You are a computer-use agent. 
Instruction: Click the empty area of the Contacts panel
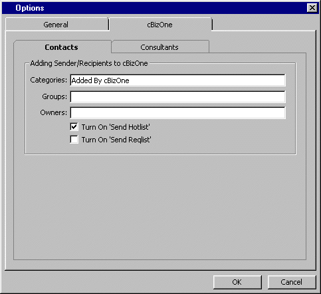(160, 206)
